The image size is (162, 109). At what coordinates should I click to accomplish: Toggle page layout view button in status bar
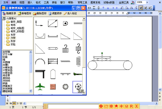[x=14, y=103]
